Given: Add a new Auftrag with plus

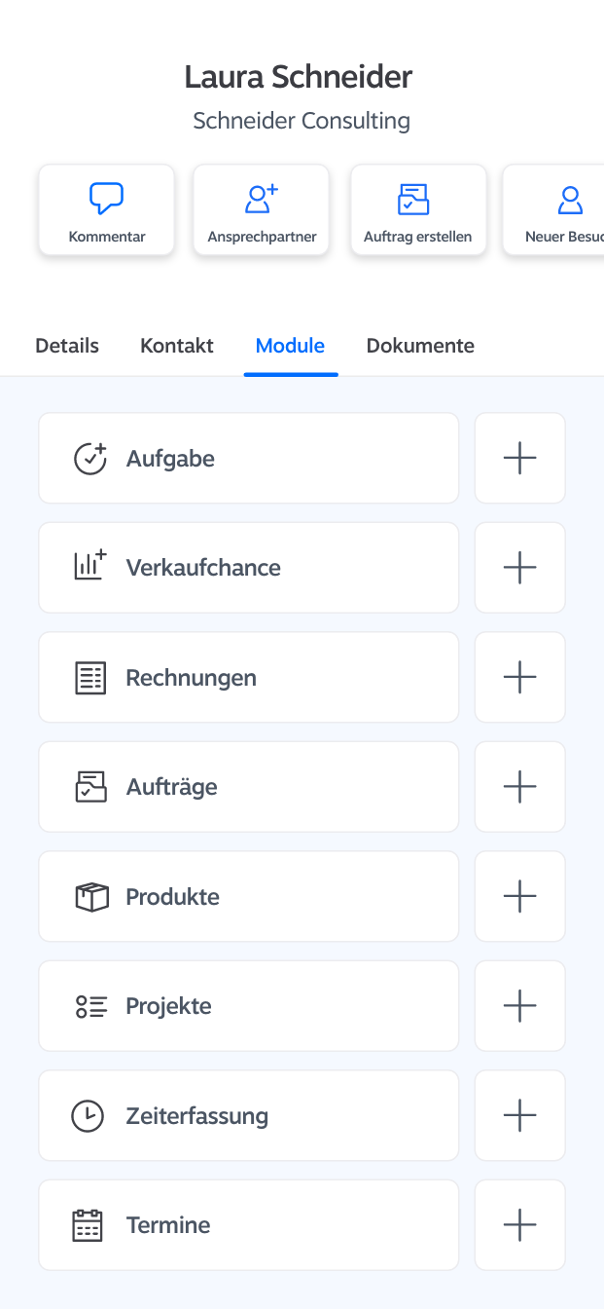Looking at the screenshot, I should click(519, 787).
